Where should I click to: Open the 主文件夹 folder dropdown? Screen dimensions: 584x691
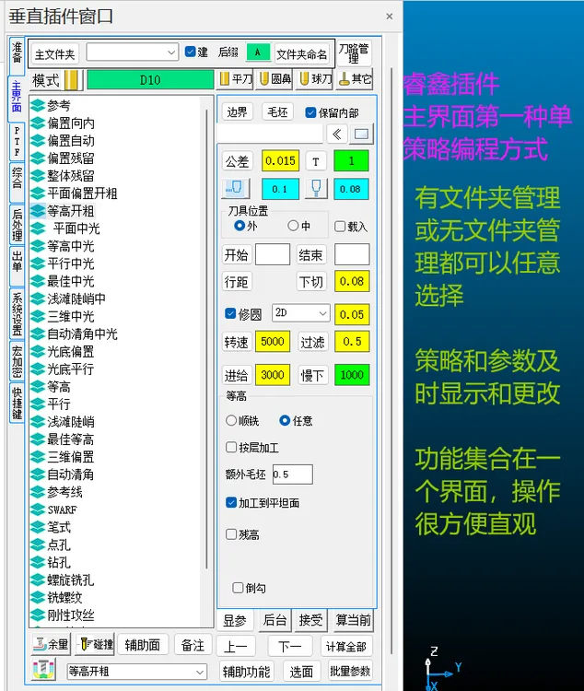pos(133,53)
